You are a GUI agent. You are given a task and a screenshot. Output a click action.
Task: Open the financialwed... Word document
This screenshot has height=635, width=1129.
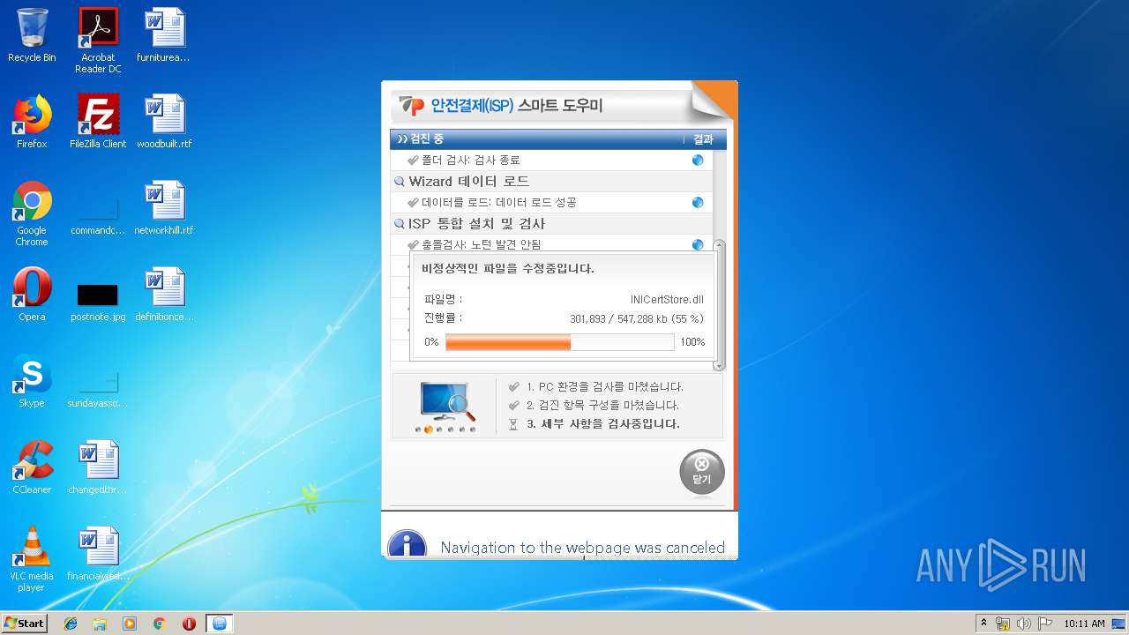click(98, 554)
